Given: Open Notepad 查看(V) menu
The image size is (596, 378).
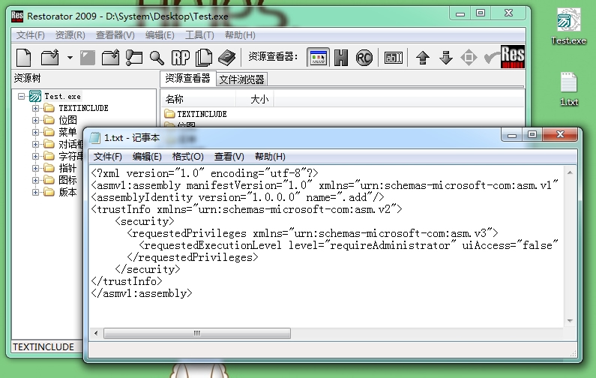Looking at the screenshot, I should tap(229, 157).
